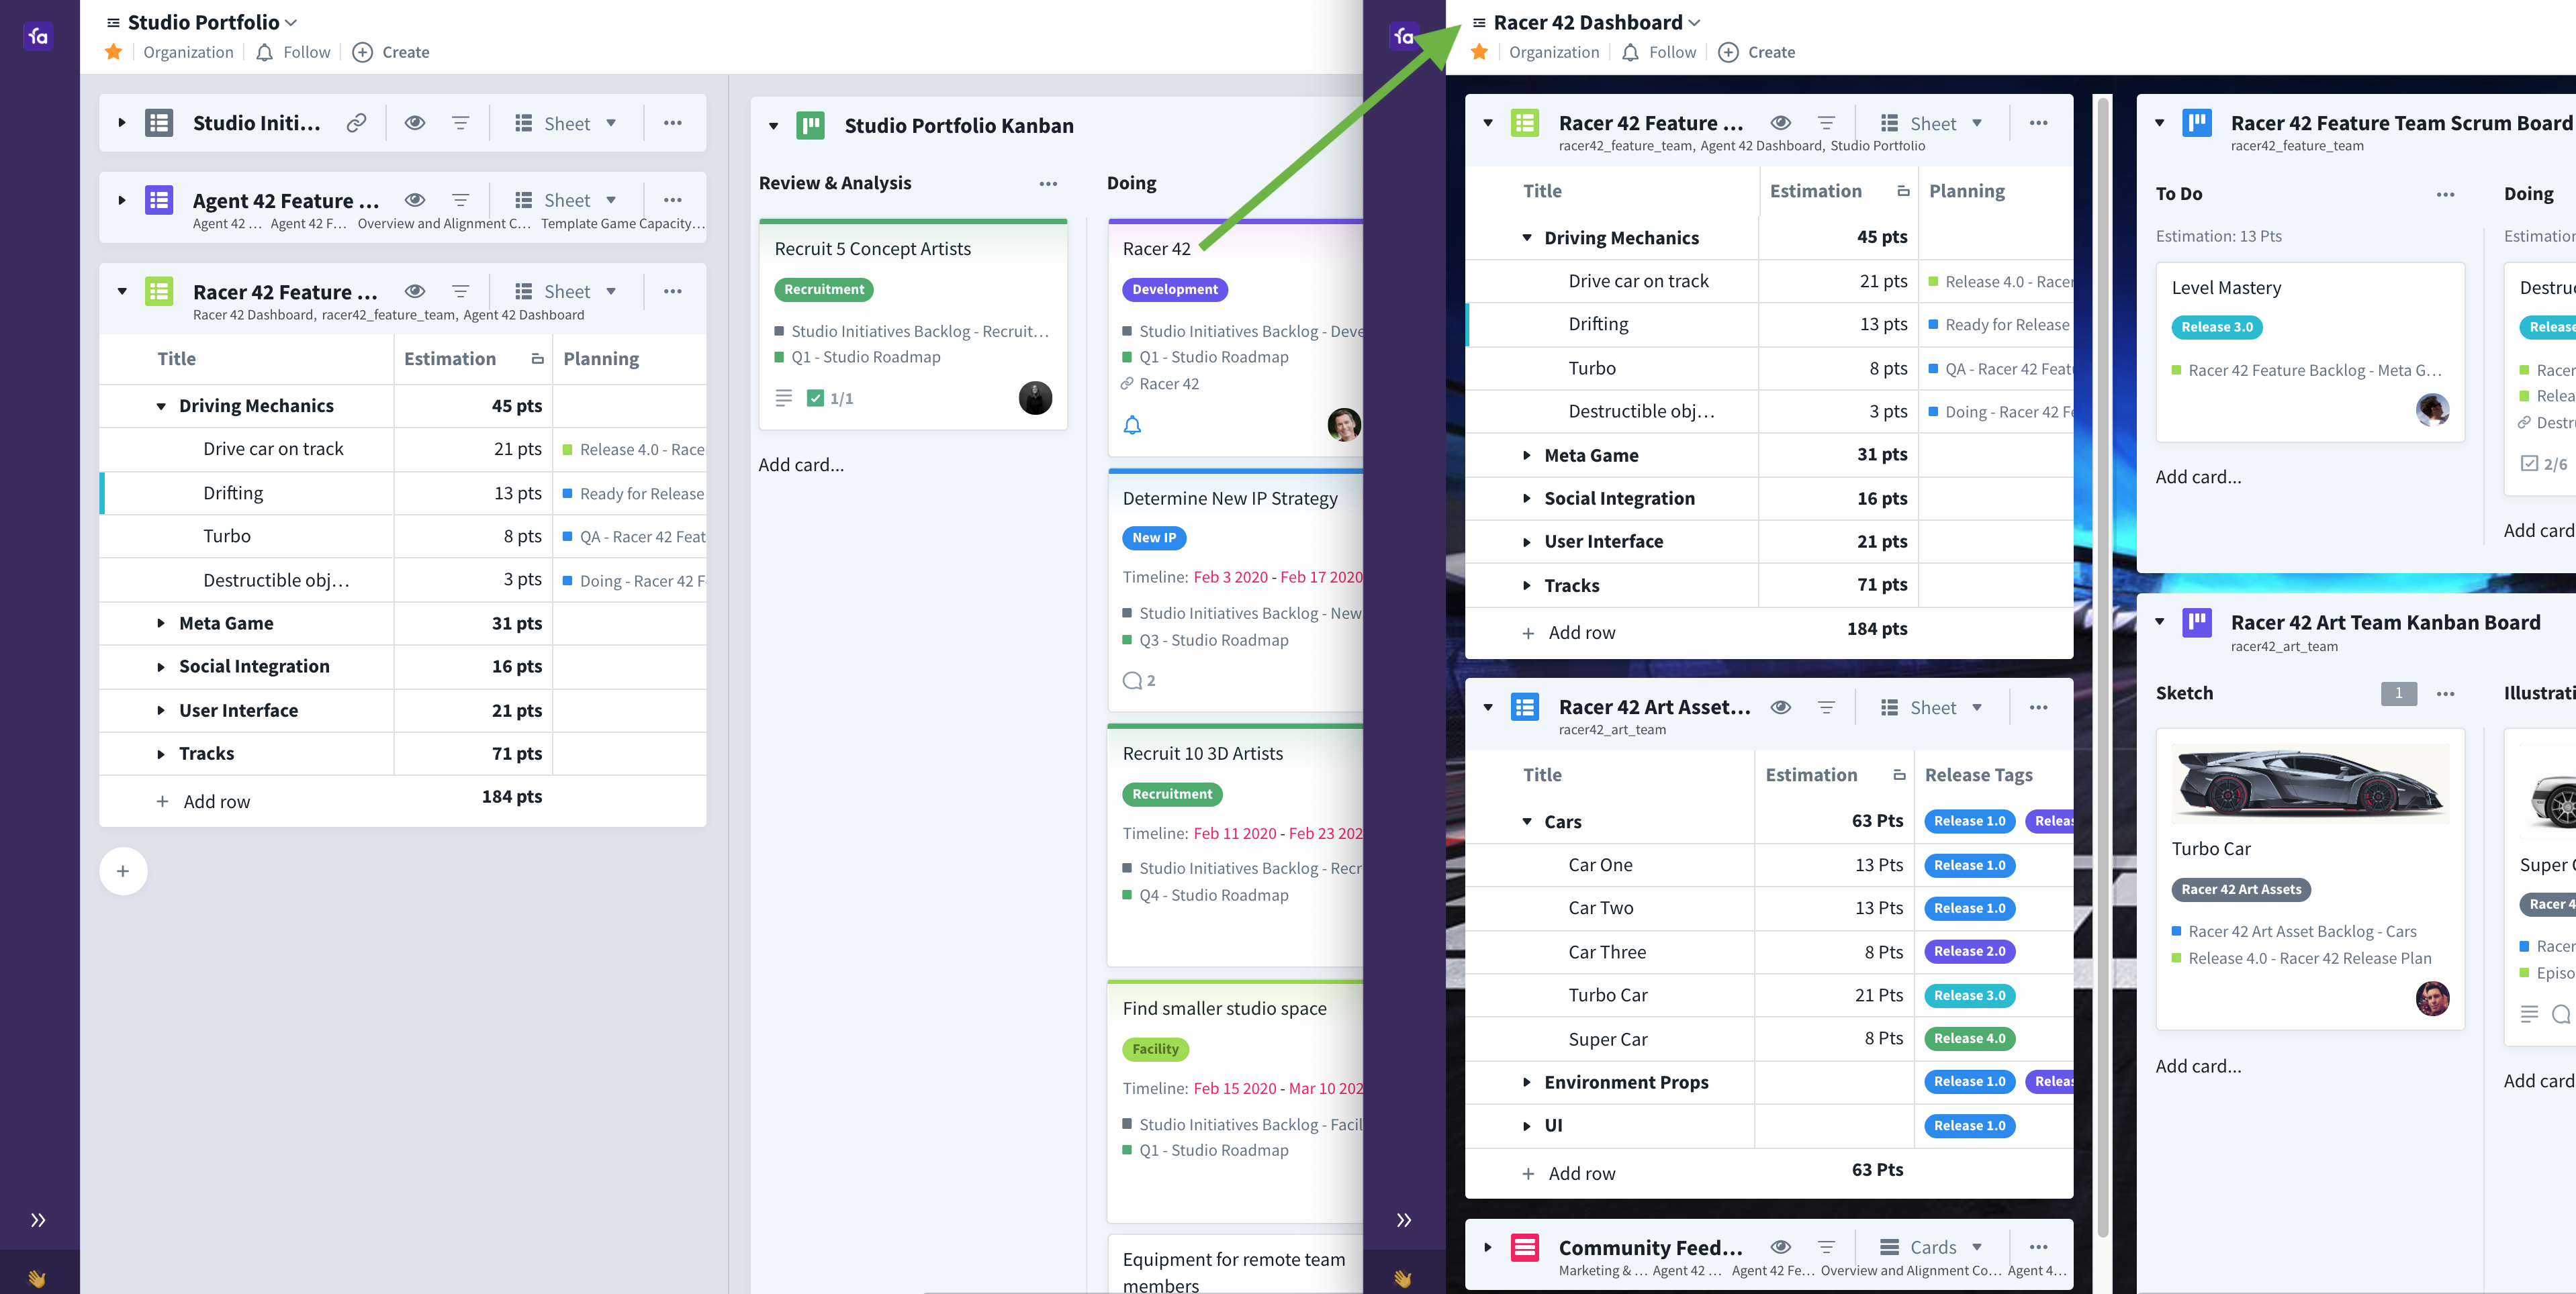Toggle eye icon on Racer 42 Art Asset widget
Viewport: 2576px width, 1294px height.
(1780, 707)
